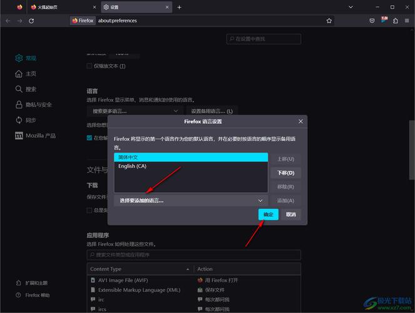The image size is (415, 313).
Task: Minimize the Firefox window
Action: click(x=377, y=7)
